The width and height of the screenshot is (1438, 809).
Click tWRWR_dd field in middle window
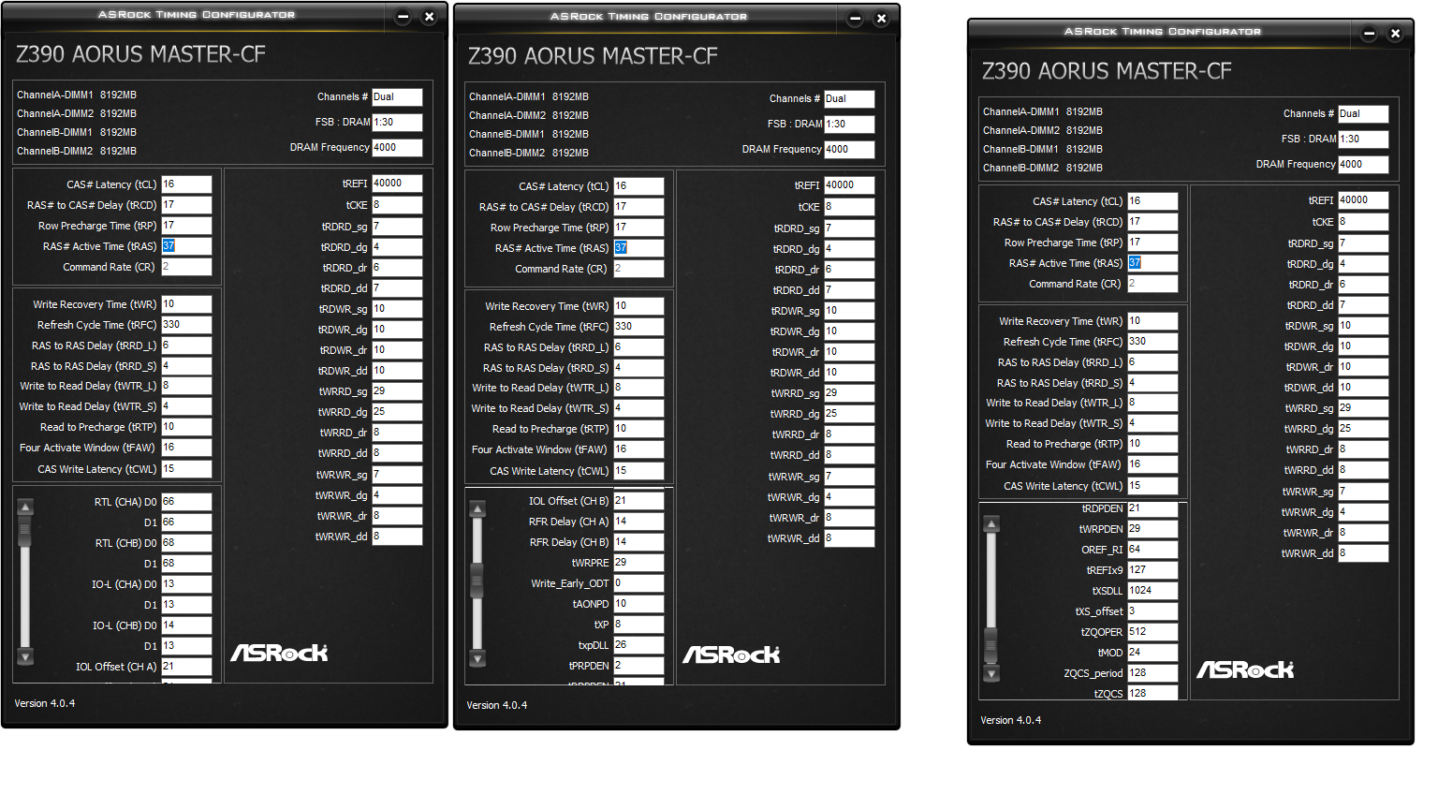[x=849, y=538]
